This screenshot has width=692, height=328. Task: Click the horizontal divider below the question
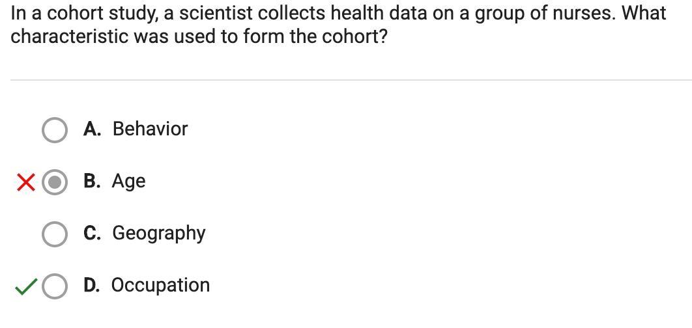tap(351, 80)
